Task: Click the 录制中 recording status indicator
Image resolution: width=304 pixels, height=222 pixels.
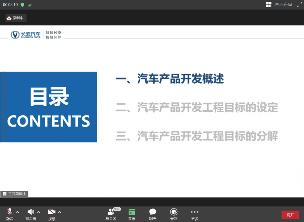Action: click(16, 18)
